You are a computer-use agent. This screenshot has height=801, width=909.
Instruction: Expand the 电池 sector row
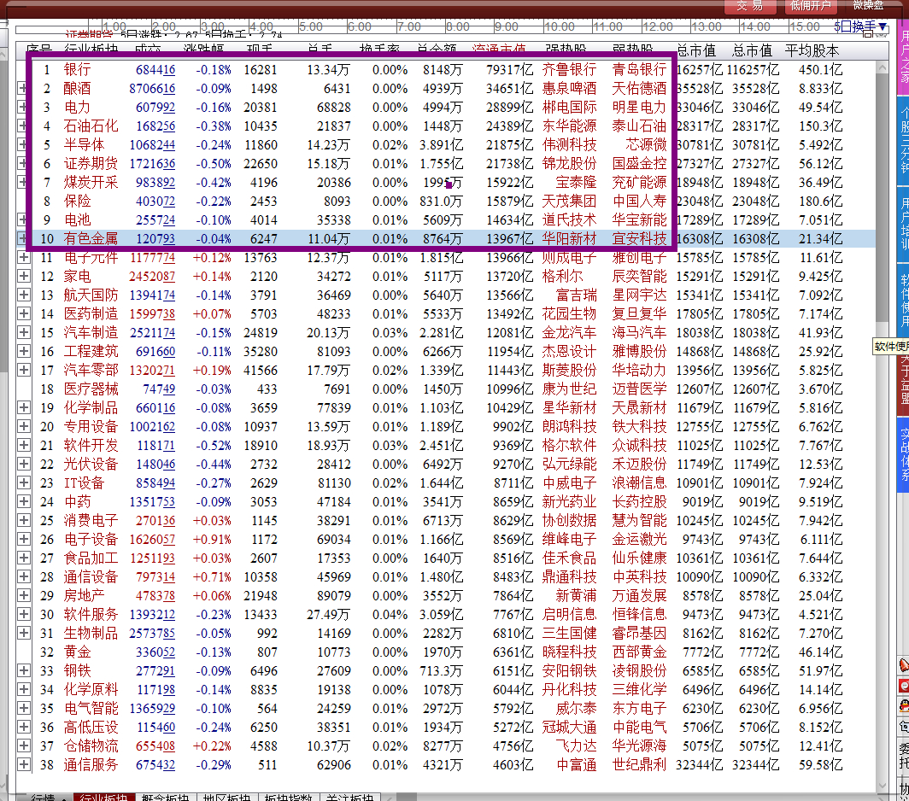22,219
